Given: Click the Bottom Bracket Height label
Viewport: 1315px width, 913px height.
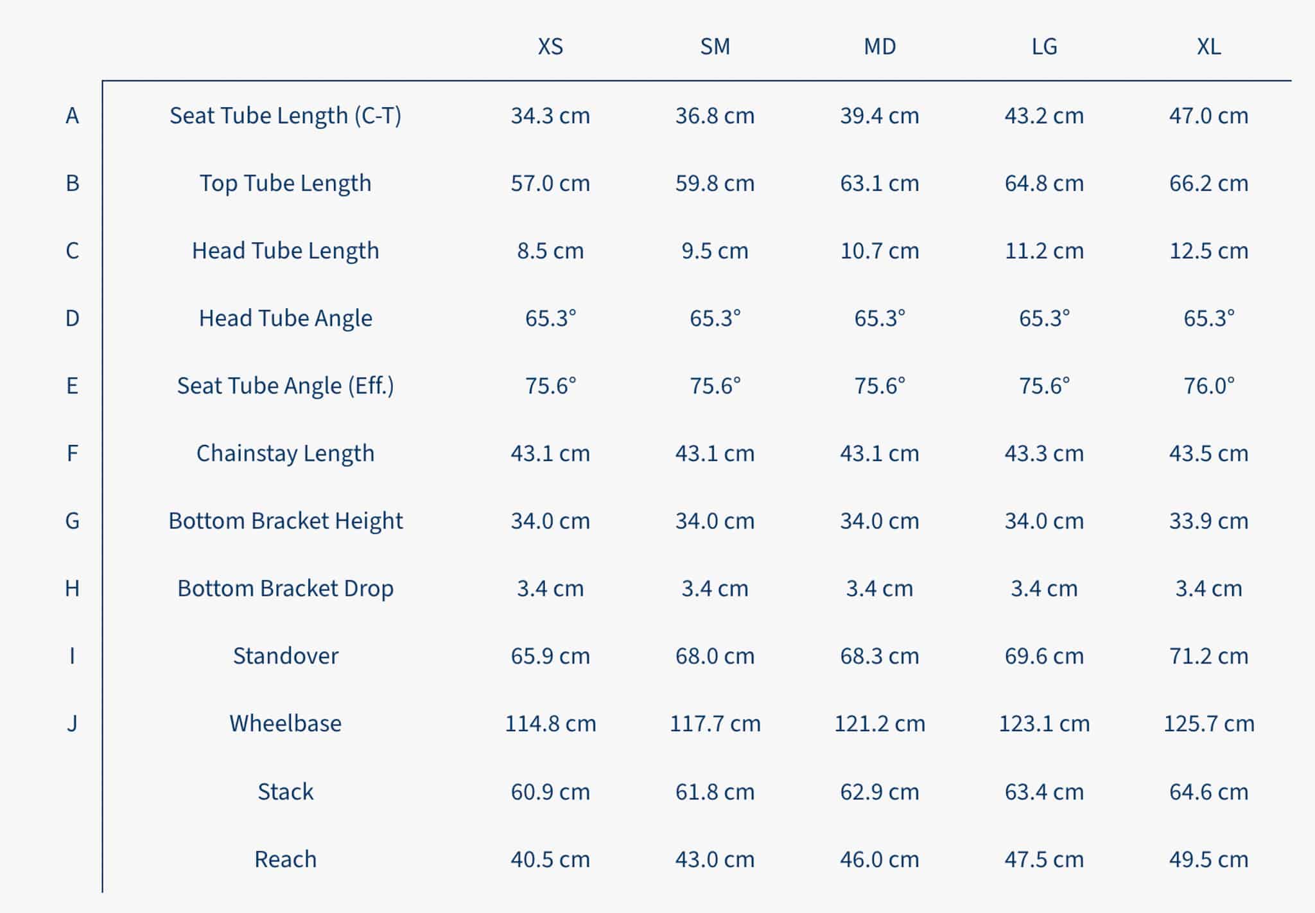Looking at the screenshot, I should click(285, 521).
